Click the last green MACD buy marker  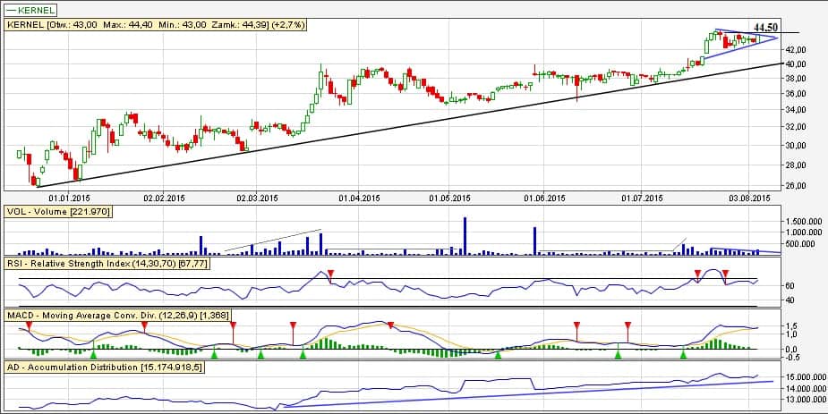[x=684, y=355]
